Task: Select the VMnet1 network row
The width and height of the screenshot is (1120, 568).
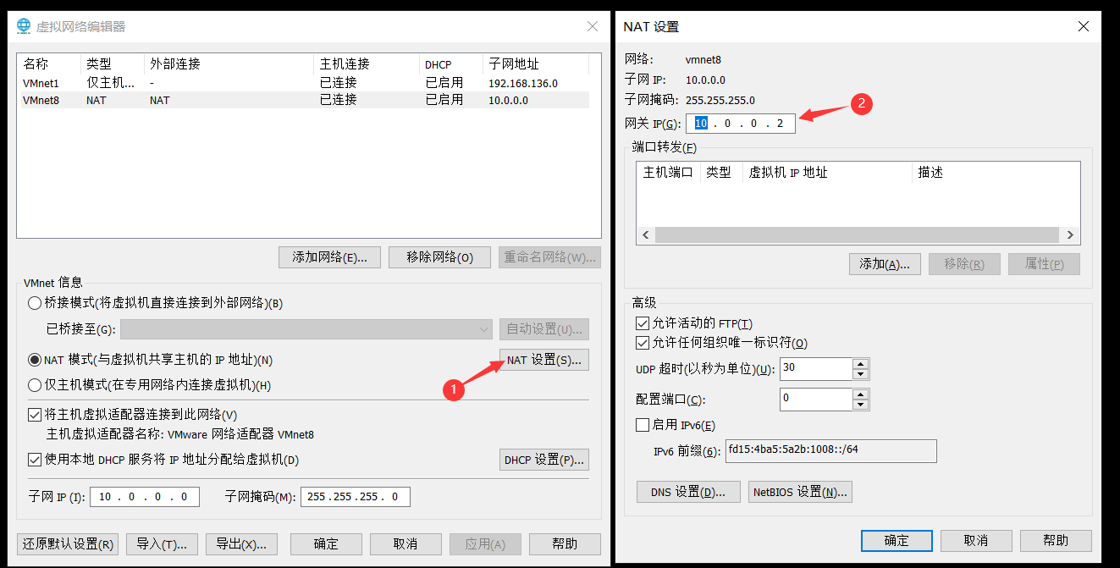Action: [x=303, y=83]
